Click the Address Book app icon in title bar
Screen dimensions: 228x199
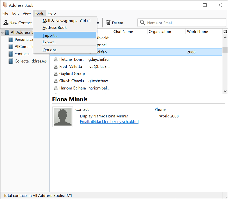[5, 5]
